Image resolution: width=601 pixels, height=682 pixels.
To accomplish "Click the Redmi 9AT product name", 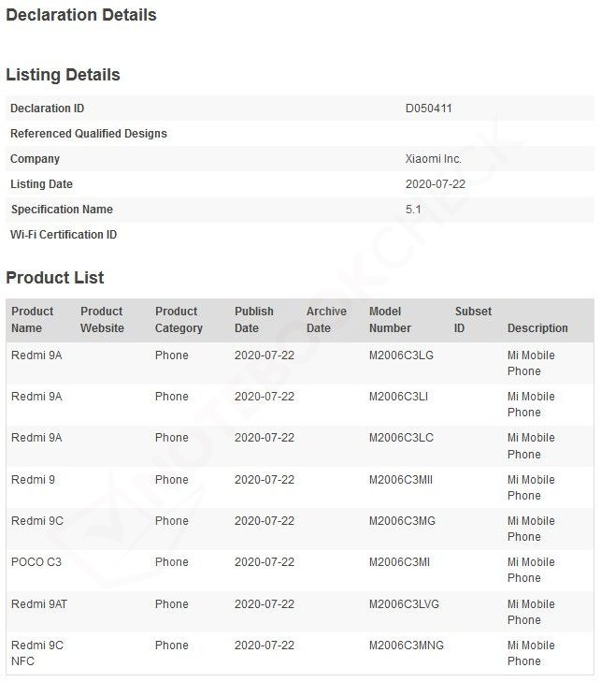I will pyautogui.click(x=39, y=604).
